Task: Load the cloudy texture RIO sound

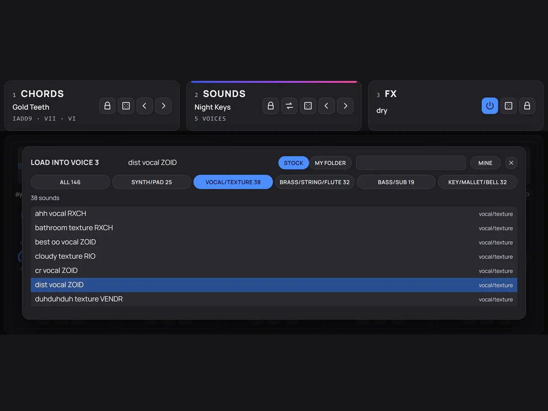Action: [274, 256]
